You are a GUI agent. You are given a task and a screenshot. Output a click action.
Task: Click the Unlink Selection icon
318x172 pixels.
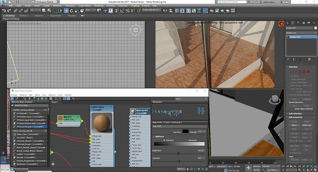[x=21, y=10]
